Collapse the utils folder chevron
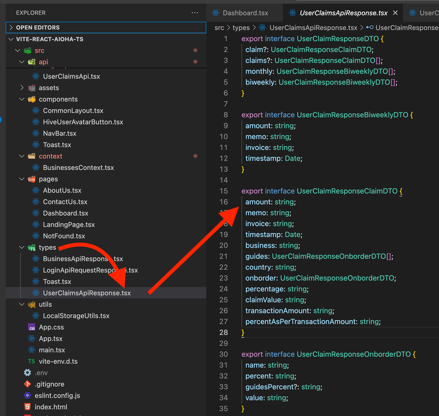This screenshot has height=416, width=439. 22,305
